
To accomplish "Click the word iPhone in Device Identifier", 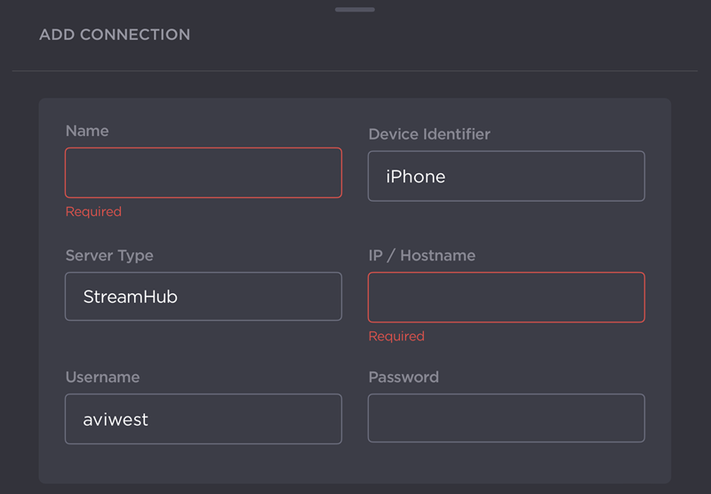I will (x=416, y=176).
